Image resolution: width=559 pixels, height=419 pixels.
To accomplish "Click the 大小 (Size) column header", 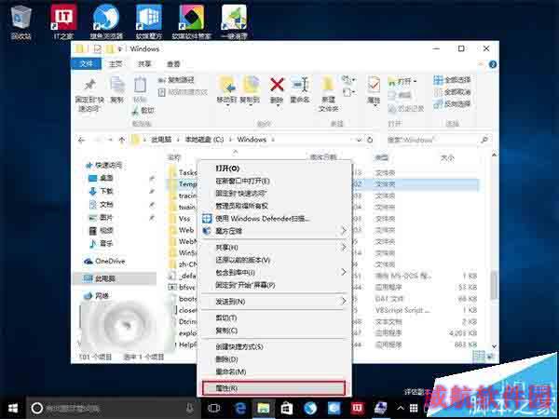I will point(447,157).
